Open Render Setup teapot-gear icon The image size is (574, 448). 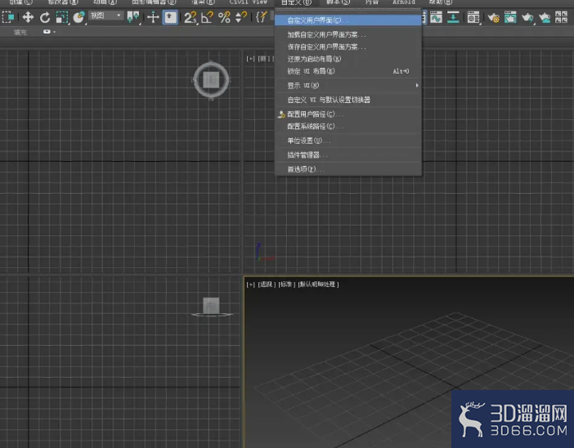[x=494, y=17]
